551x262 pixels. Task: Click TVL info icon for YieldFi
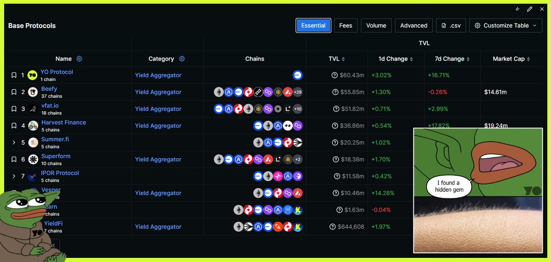pos(332,227)
